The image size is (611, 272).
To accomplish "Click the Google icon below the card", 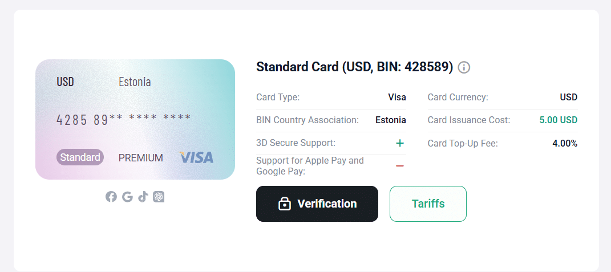I will coord(127,197).
